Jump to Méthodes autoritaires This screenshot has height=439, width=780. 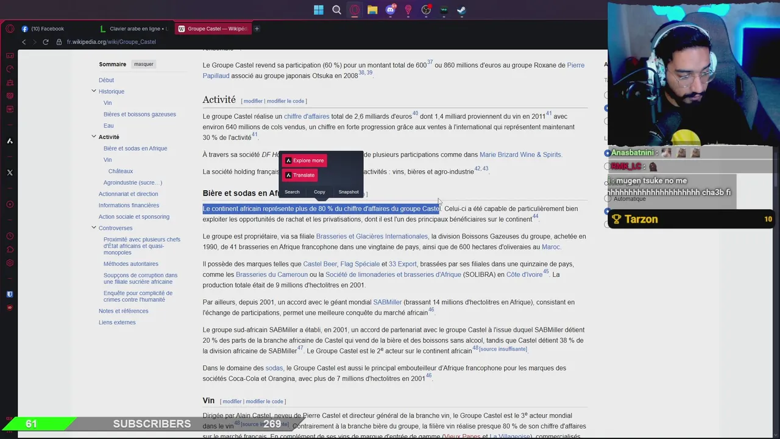131,264
